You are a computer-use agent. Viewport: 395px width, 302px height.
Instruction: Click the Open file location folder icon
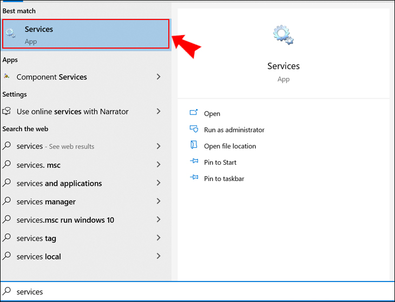click(x=194, y=145)
